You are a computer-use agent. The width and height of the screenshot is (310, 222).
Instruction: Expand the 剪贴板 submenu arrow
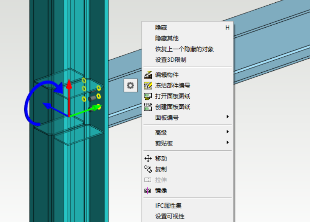[228, 142]
